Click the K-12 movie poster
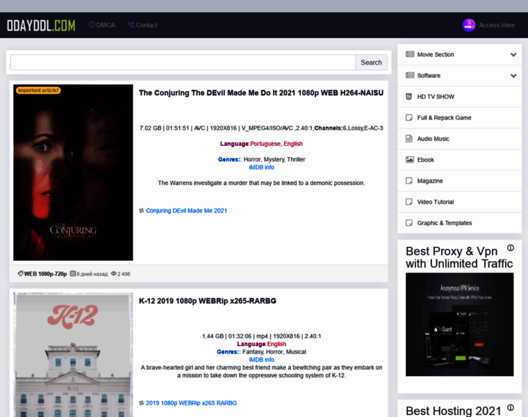The width and height of the screenshot is (528, 417). pyautogui.click(x=73, y=354)
